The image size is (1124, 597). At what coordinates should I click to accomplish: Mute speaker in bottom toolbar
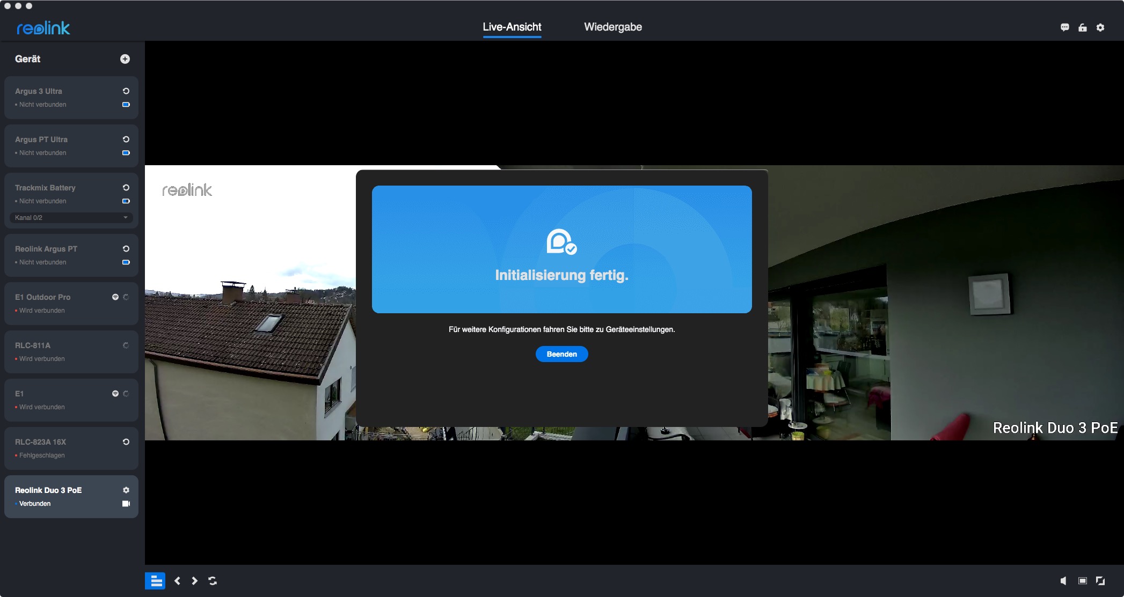tap(1063, 581)
